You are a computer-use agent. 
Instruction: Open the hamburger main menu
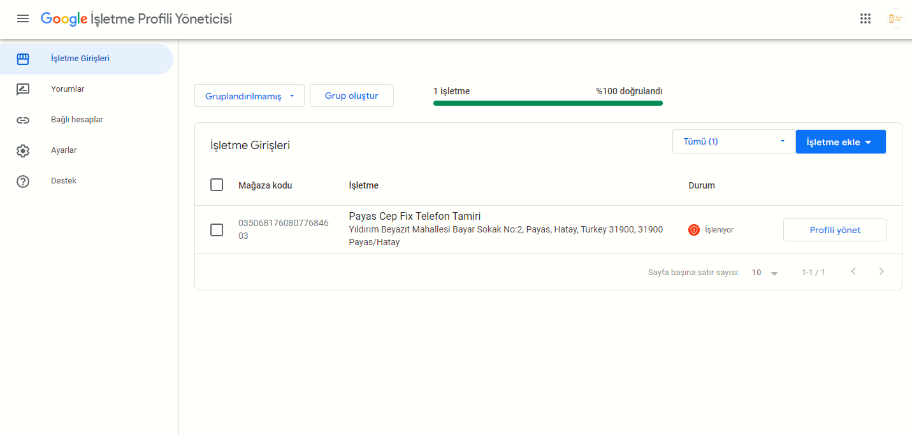coord(23,18)
